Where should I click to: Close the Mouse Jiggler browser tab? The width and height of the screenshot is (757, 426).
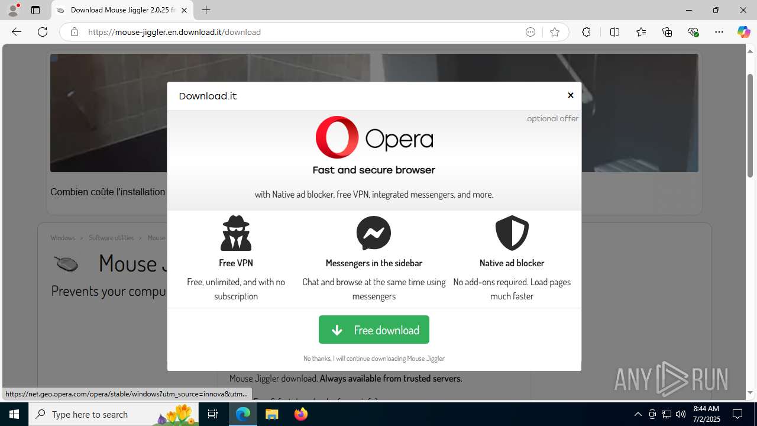[184, 10]
